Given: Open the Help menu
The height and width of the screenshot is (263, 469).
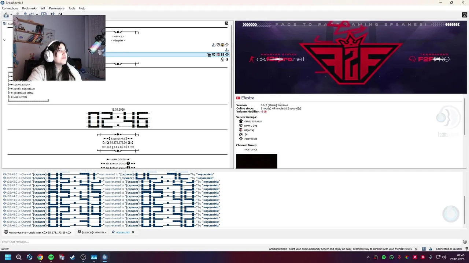Looking at the screenshot, I should point(82,8).
